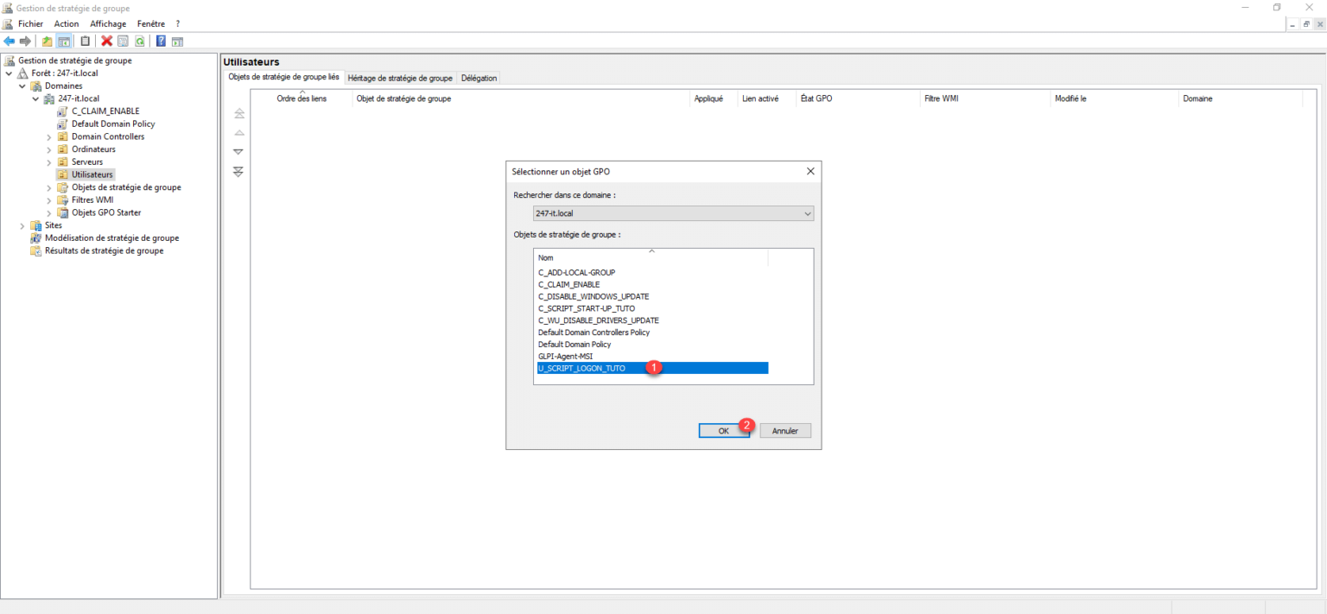Click the OK button in dialog
Viewport: 1327px width, 614px height.
click(723, 431)
